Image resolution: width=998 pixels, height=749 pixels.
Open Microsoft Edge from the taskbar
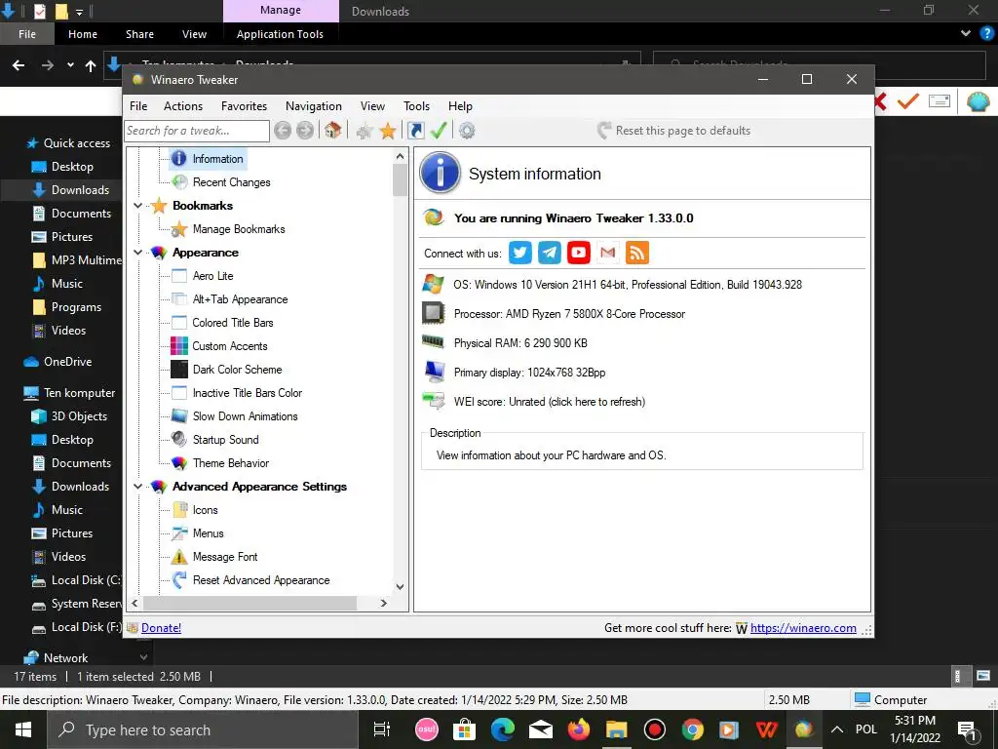coord(502,729)
